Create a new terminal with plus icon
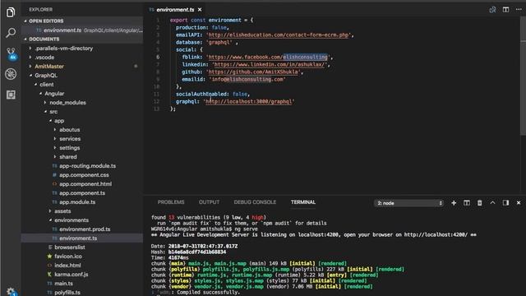The height and width of the screenshot is (296, 526). [454, 203]
